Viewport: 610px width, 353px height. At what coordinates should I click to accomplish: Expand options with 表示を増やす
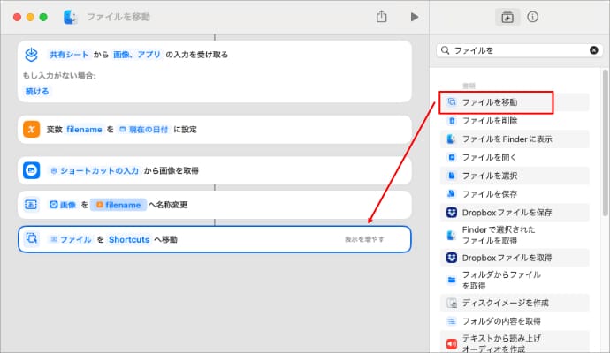(x=364, y=239)
